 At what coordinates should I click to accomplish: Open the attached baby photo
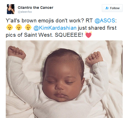(x=64, y=79)
